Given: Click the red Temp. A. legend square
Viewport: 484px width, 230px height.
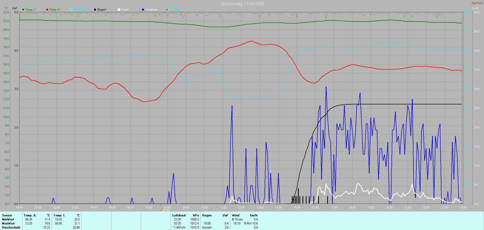Looking at the screenshot, I should [47, 10].
